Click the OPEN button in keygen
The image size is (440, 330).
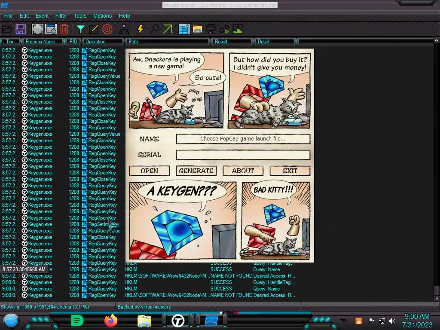(x=149, y=171)
